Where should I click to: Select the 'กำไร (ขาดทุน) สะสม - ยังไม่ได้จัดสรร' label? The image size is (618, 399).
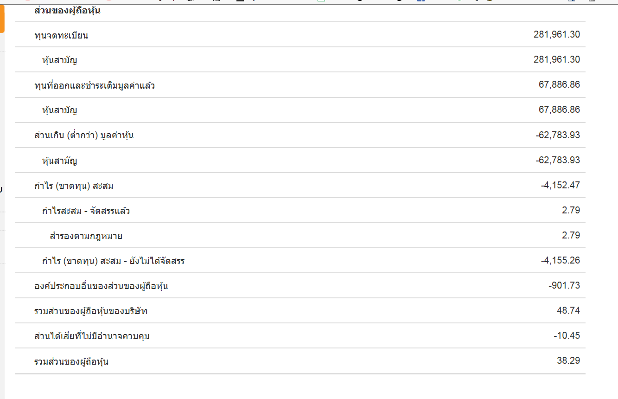coord(113,261)
